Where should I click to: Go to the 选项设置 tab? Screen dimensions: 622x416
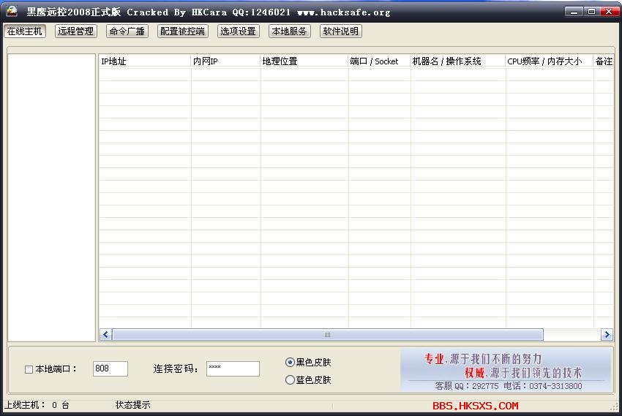click(239, 31)
